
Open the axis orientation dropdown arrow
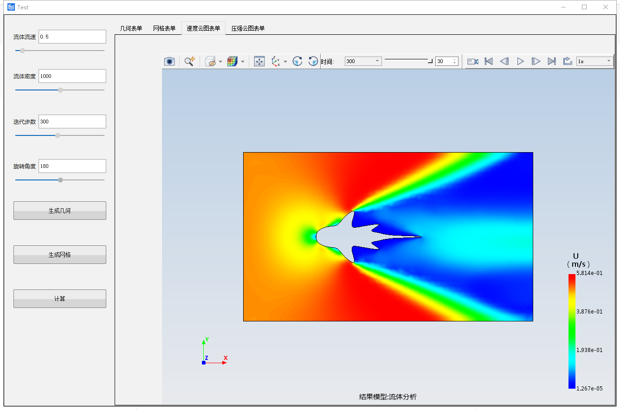click(x=285, y=62)
